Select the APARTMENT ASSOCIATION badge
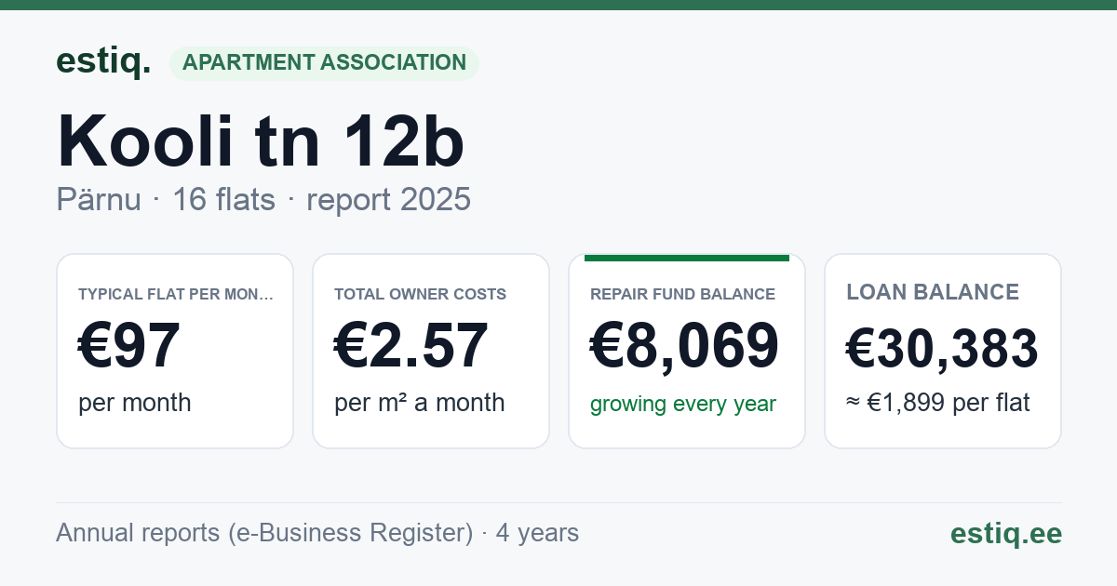This screenshot has height=586, width=1117. pos(324,63)
